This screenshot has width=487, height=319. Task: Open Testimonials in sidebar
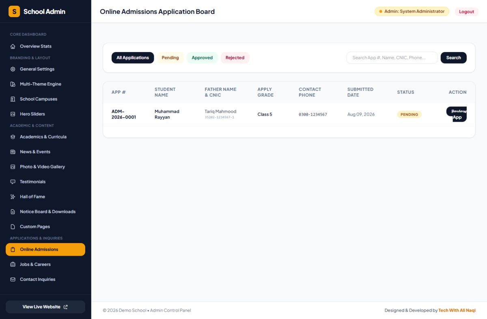(45, 182)
